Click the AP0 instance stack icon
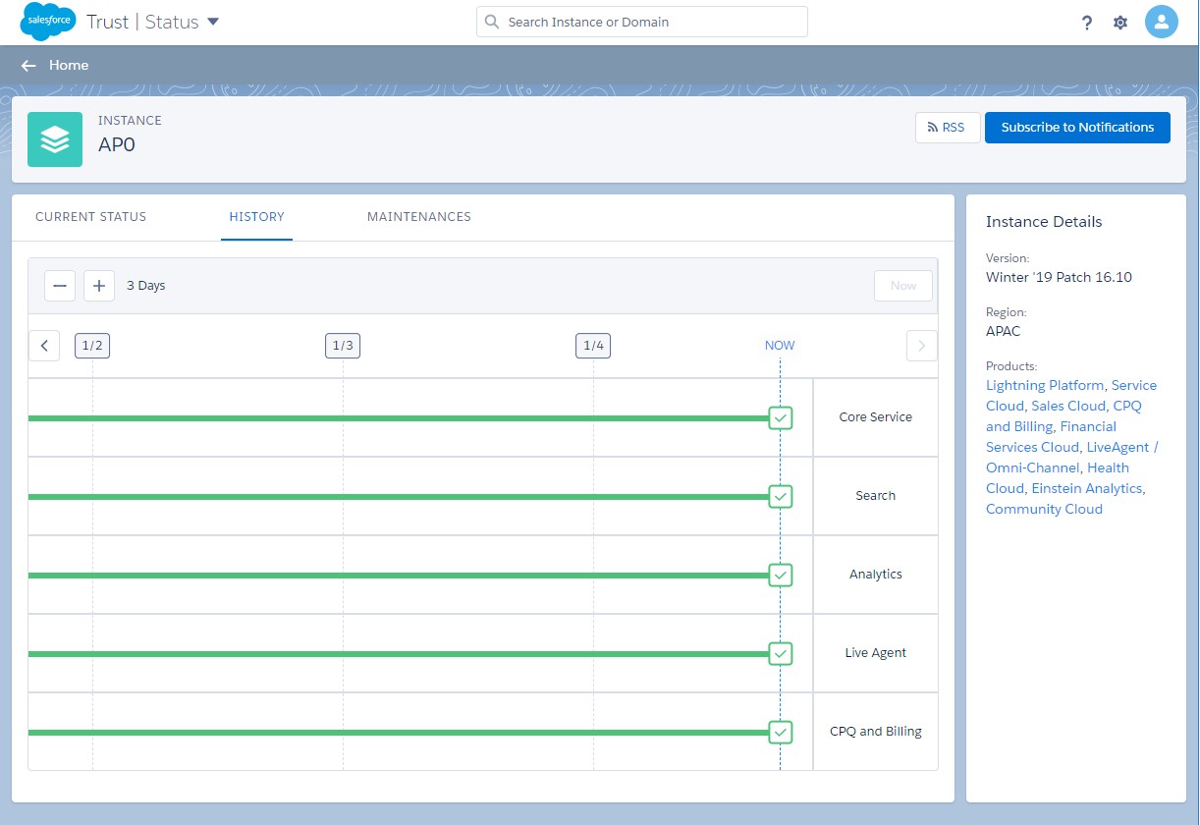This screenshot has width=1200, height=825. (x=55, y=139)
